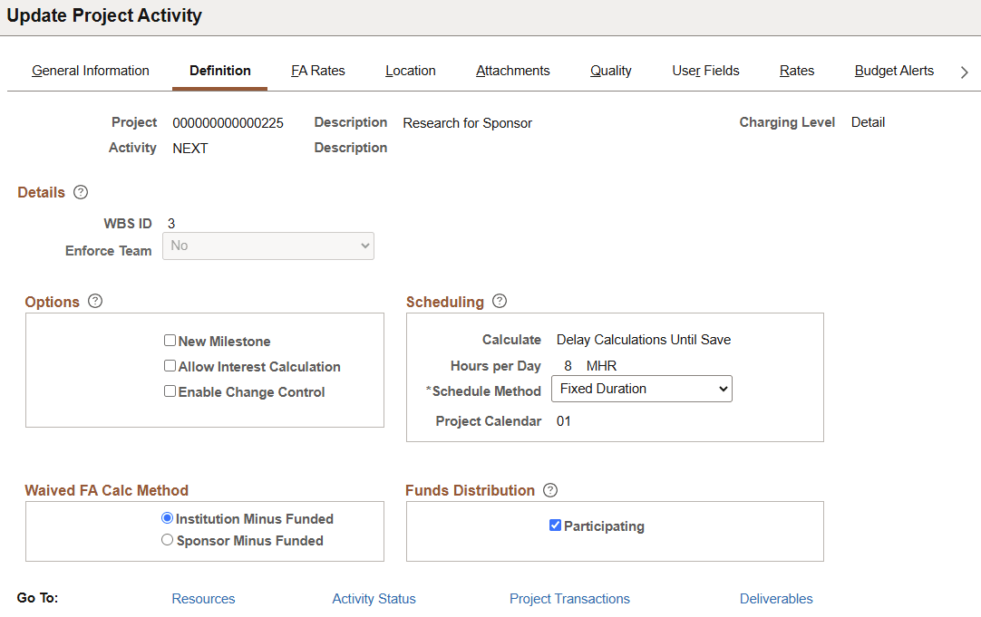Image resolution: width=981 pixels, height=617 pixels.
Task: Click the Scheduling help icon
Action: tap(500, 302)
